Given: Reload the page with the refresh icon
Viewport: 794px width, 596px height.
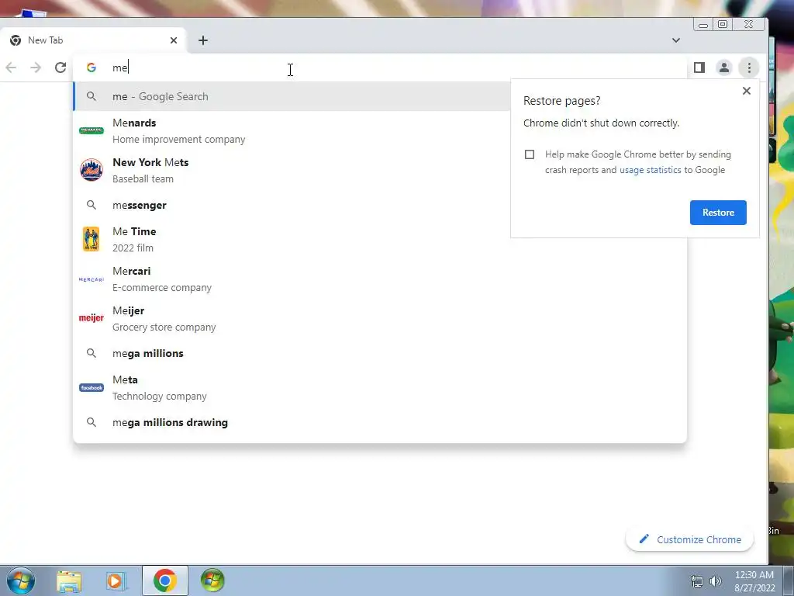Looking at the screenshot, I should click(x=60, y=68).
